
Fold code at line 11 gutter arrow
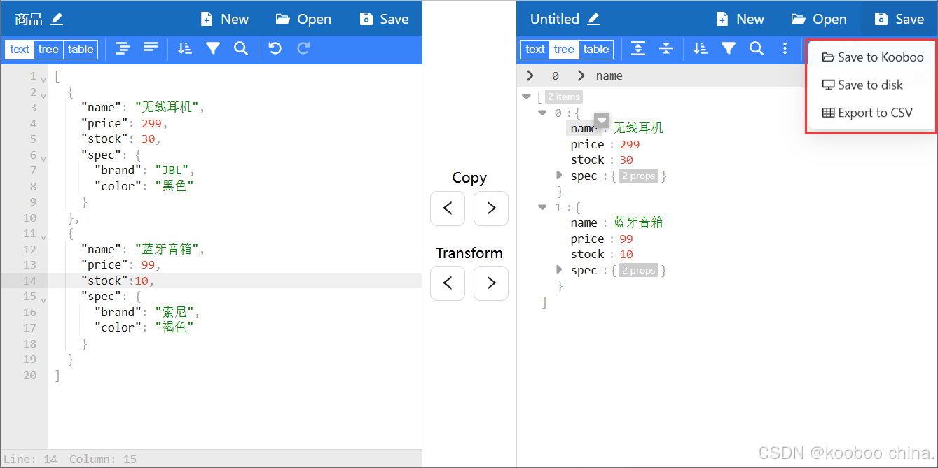(43, 237)
